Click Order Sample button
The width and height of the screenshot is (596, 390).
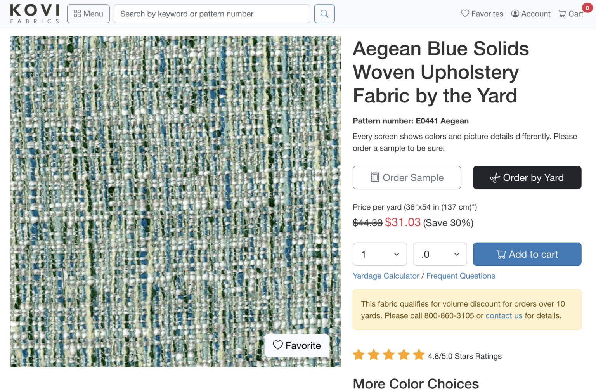pyautogui.click(x=407, y=178)
